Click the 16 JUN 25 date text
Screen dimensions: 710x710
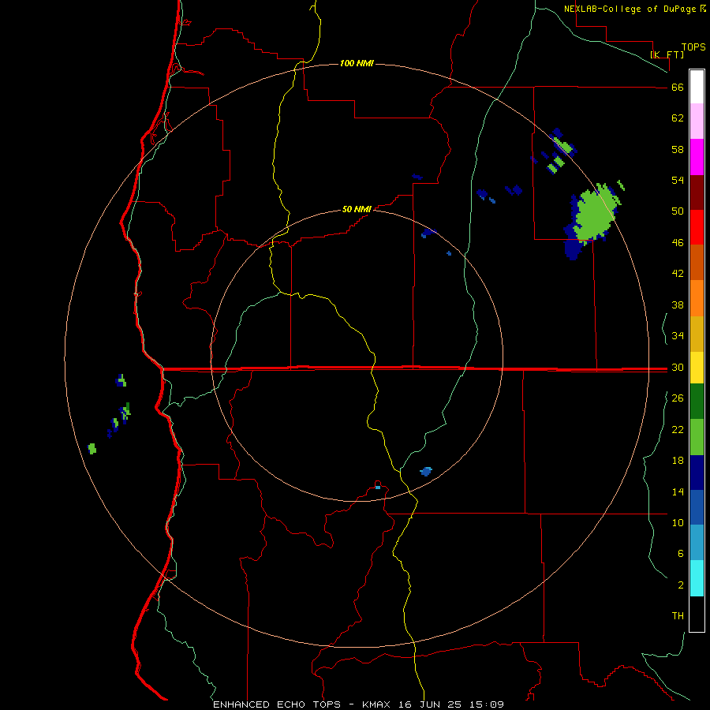click(430, 704)
